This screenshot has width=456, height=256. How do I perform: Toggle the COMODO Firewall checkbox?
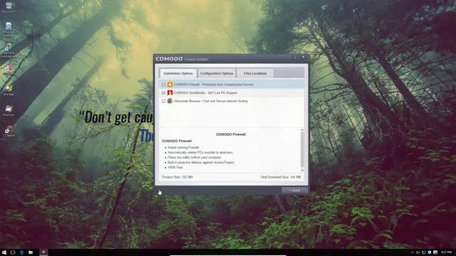point(163,85)
